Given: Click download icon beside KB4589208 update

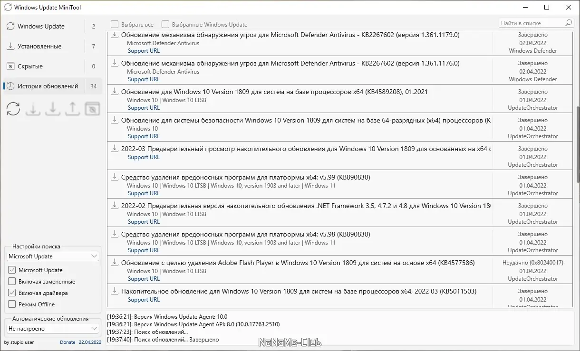Looking at the screenshot, I should coord(114,92).
